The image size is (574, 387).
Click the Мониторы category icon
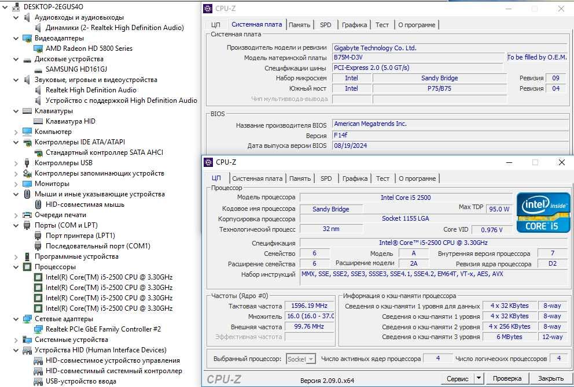(x=27, y=184)
